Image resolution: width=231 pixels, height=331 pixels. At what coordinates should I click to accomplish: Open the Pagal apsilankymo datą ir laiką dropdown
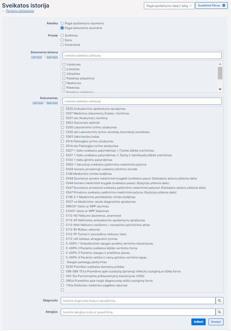click(x=169, y=6)
